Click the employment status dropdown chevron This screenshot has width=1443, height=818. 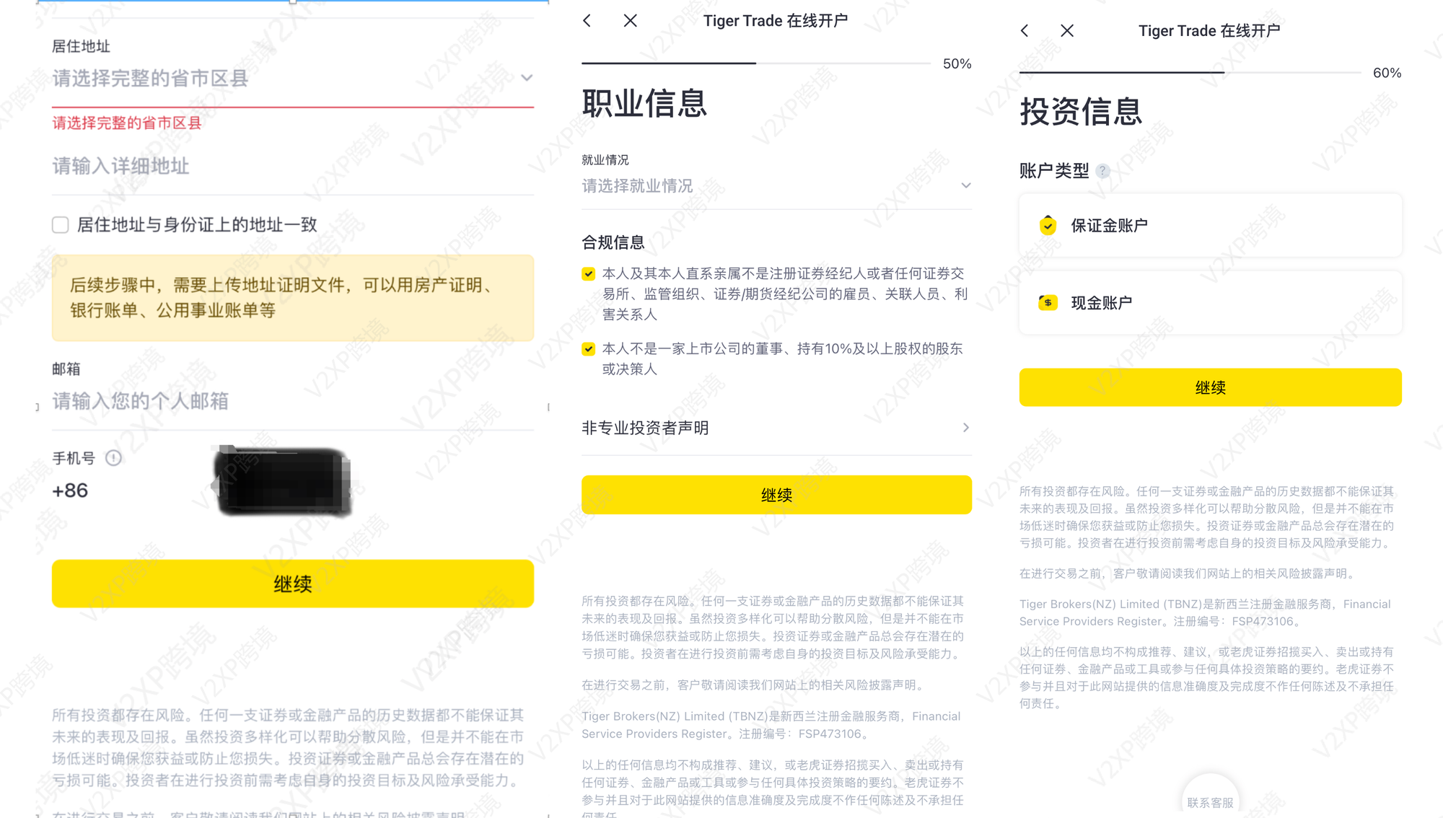(965, 186)
